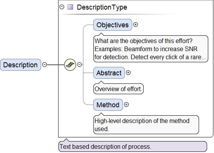This screenshot has height=153, width=214.
Task: Click the sequence compositor icon
Action: pyautogui.click(x=70, y=65)
